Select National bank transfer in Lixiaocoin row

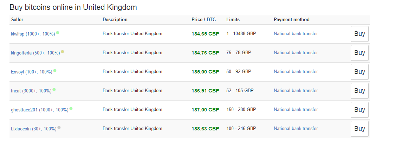click(x=296, y=128)
